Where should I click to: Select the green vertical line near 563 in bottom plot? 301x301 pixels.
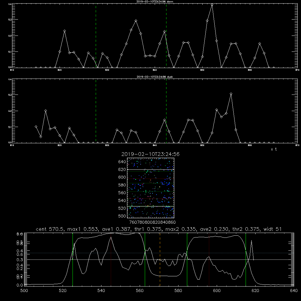pos(145,259)
